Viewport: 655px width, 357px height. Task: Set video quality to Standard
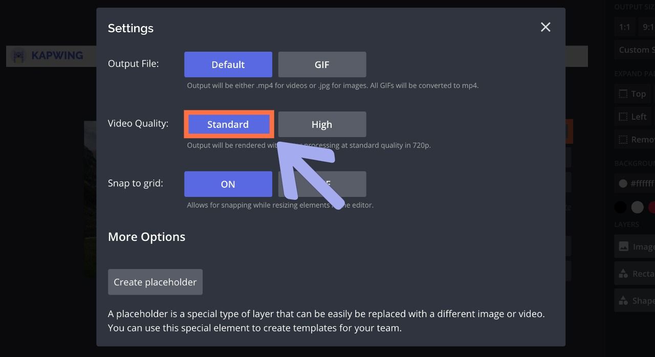[x=228, y=124]
